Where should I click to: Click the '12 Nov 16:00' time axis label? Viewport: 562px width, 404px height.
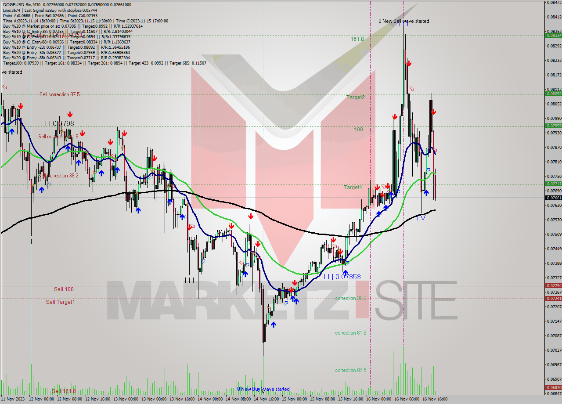tap(97, 399)
